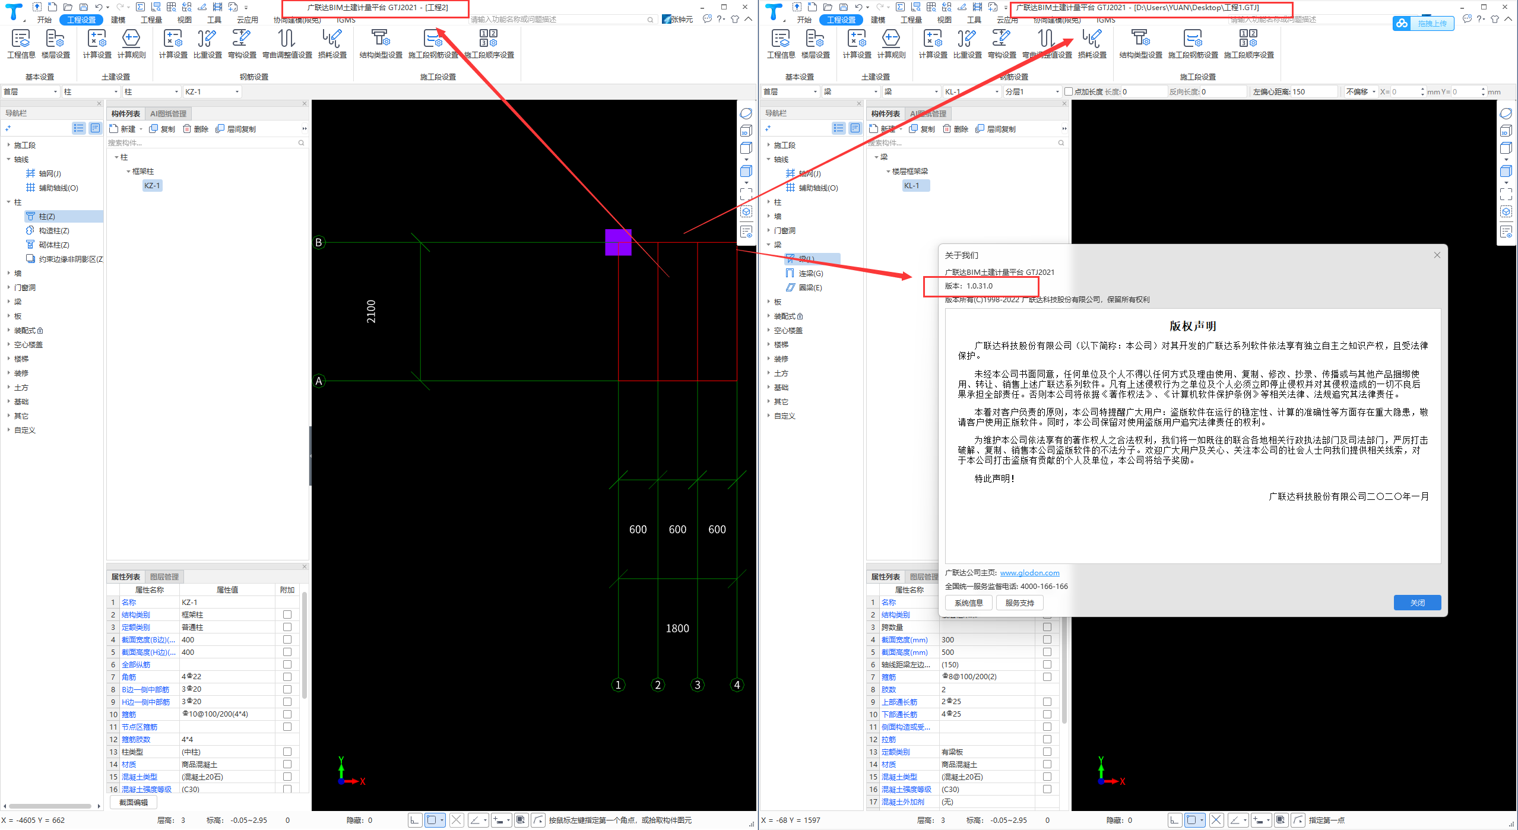Screen dimensions: 1518x830
Task: Click the cross snap icon in left status bar
Action: coord(456,820)
